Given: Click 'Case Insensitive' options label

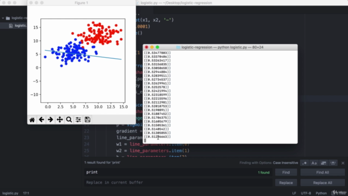Looking at the screenshot, I should coord(285,163).
